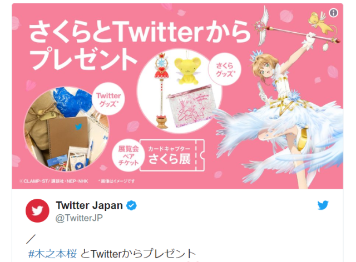
Task: Click the info icon on the image
Action: coord(333,13)
